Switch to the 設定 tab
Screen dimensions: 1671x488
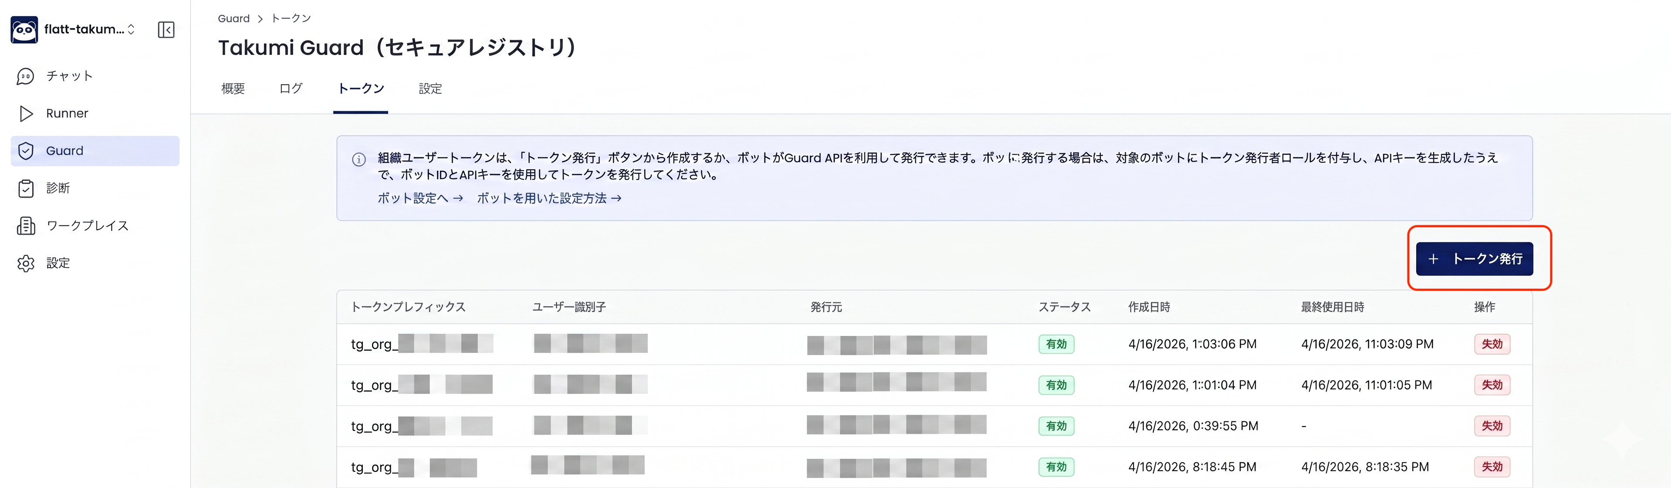coord(431,89)
